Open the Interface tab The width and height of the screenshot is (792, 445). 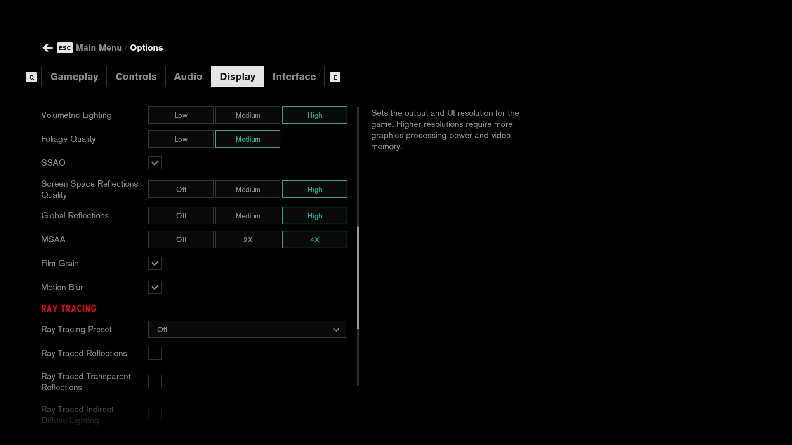[x=294, y=77]
